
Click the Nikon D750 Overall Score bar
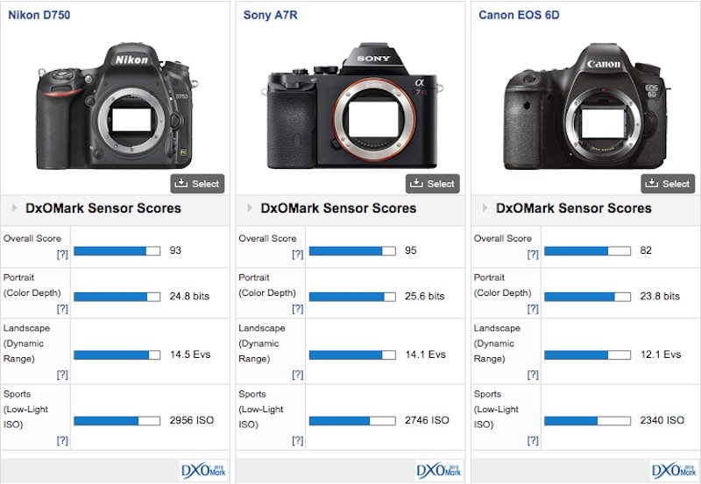point(117,251)
